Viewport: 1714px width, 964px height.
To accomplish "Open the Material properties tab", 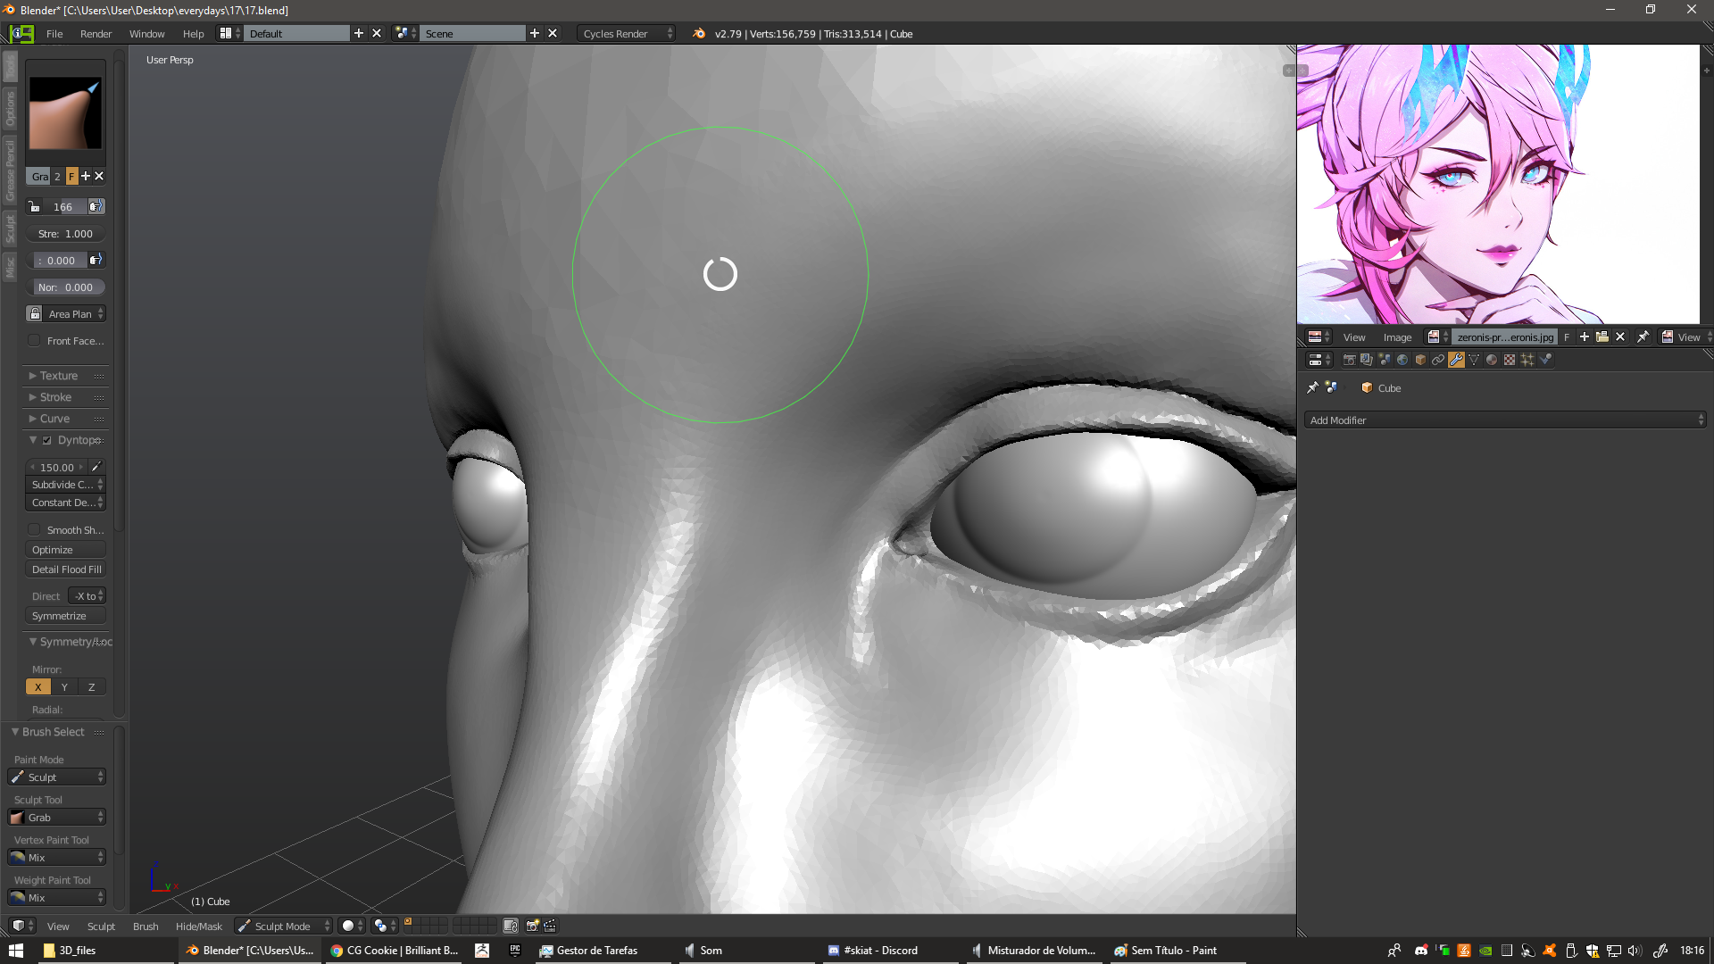I will (x=1492, y=360).
